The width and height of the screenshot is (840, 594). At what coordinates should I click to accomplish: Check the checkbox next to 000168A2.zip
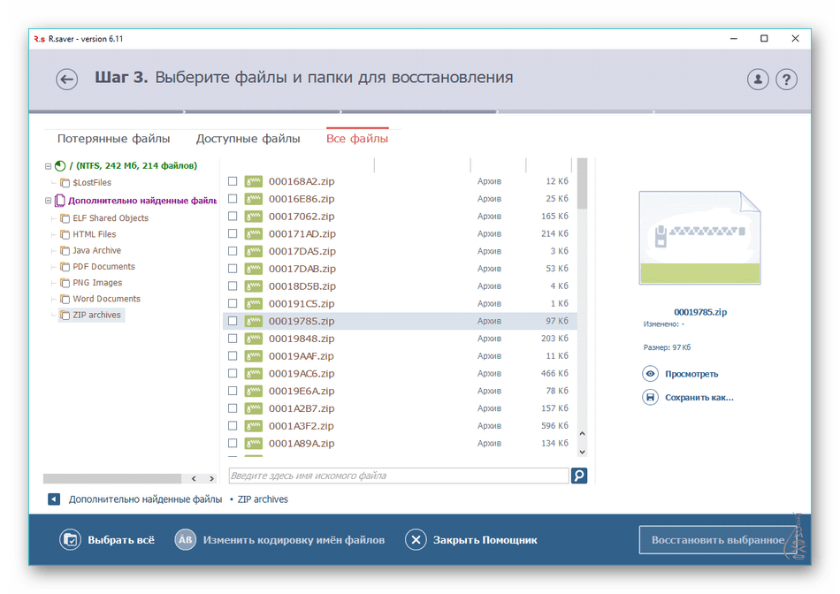coord(233,180)
